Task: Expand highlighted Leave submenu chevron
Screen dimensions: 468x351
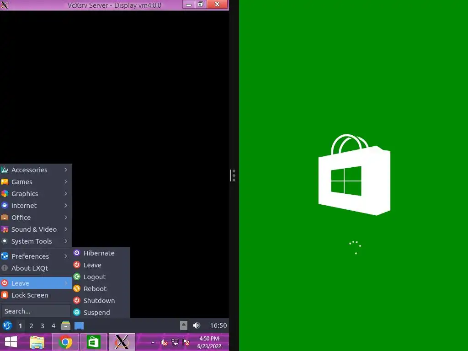Action: coord(66,283)
